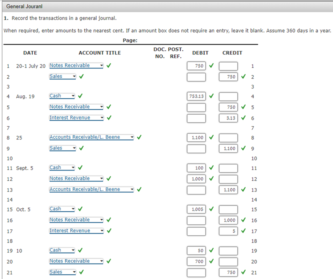This screenshot has width=333, height=279.
Task: Open the Sales account dropdown on line 2
Action: click(x=74, y=76)
